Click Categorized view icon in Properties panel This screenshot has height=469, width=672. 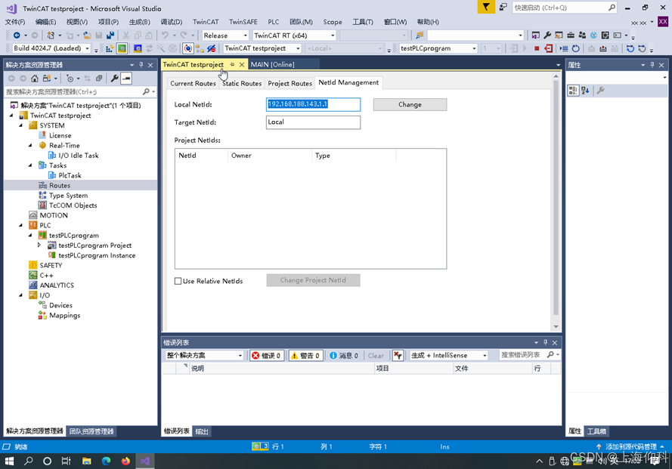572,91
